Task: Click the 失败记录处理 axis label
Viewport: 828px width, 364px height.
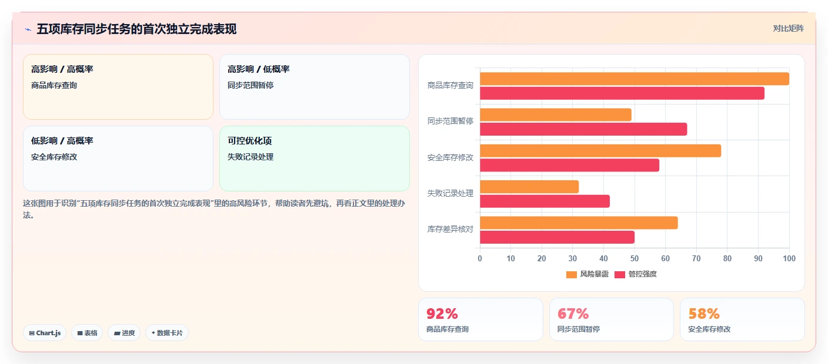Action: [x=450, y=194]
